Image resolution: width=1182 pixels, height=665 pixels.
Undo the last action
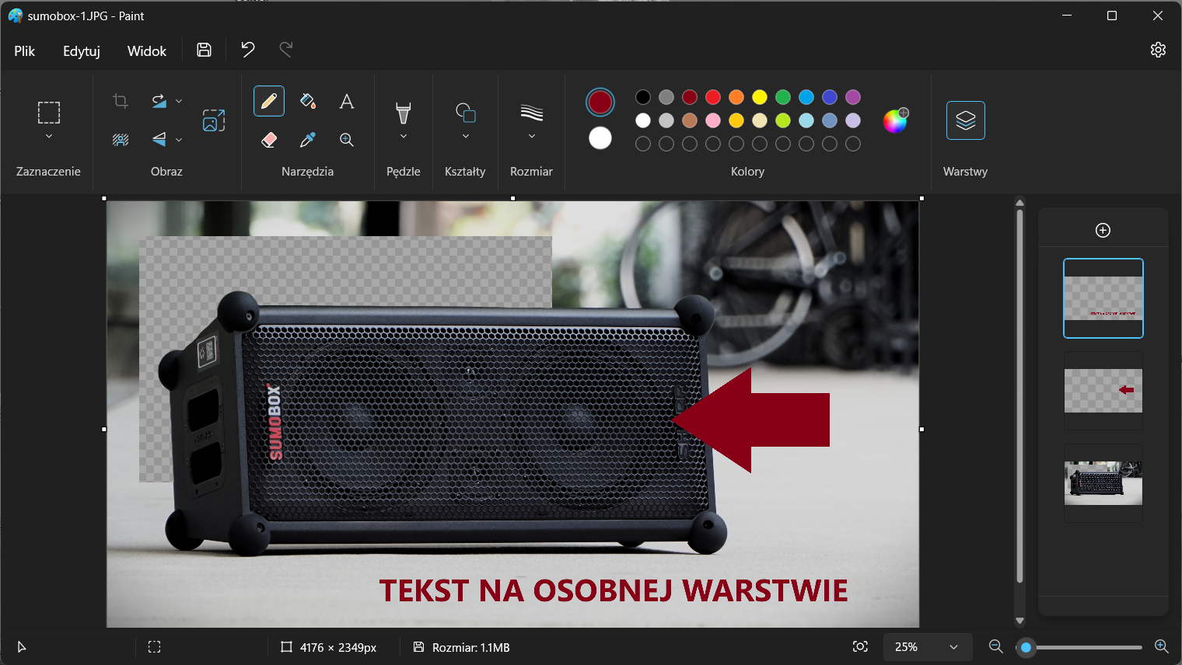point(247,50)
